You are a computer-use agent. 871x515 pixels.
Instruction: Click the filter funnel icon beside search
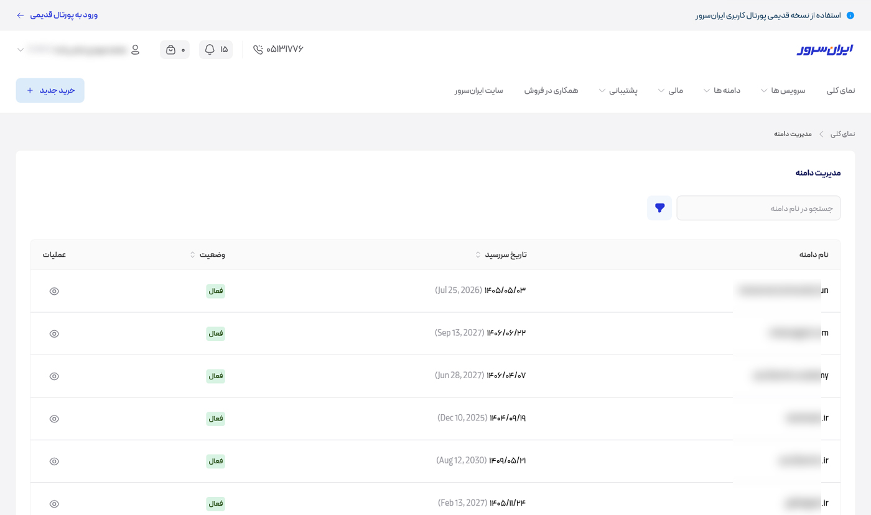pyautogui.click(x=659, y=208)
